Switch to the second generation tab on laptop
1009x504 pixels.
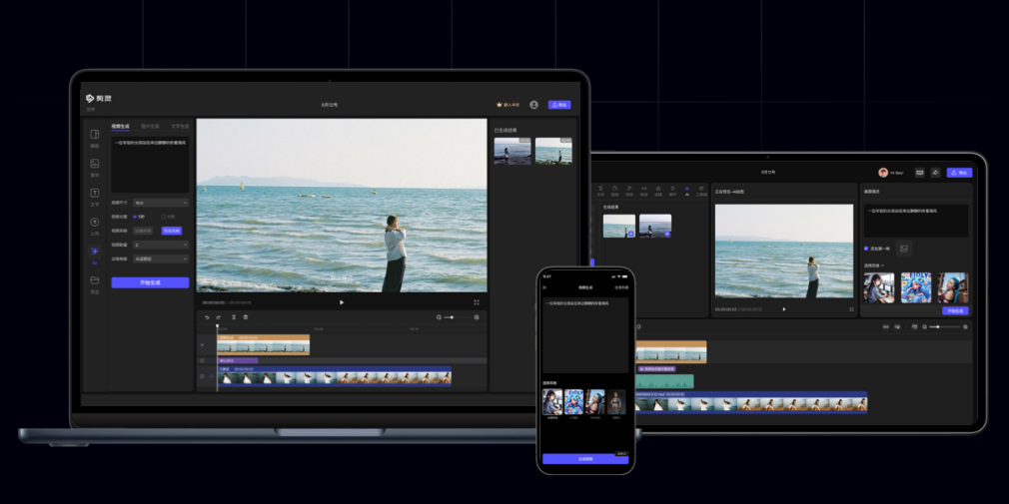(150, 127)
